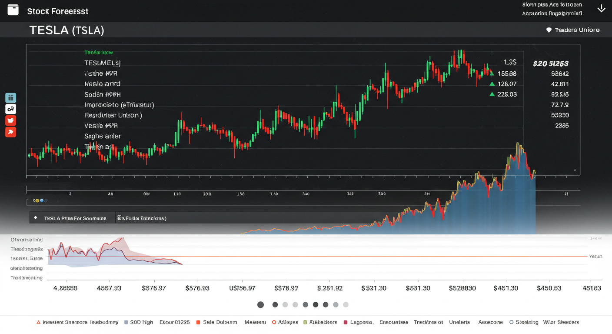Click the US156.97 axis value

pos(242,288)
